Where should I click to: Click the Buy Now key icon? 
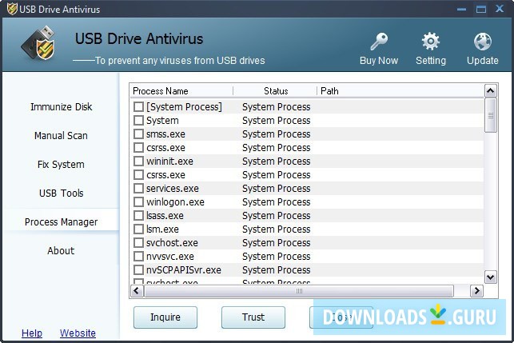(379, 42)
